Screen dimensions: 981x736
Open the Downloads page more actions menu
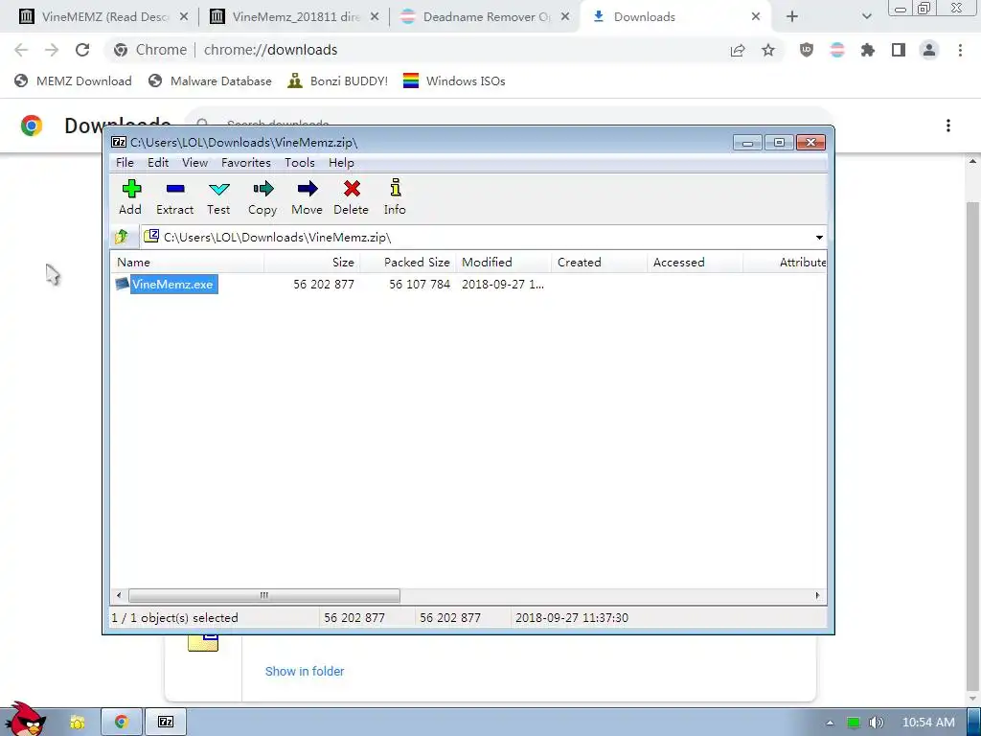point(948,126)
